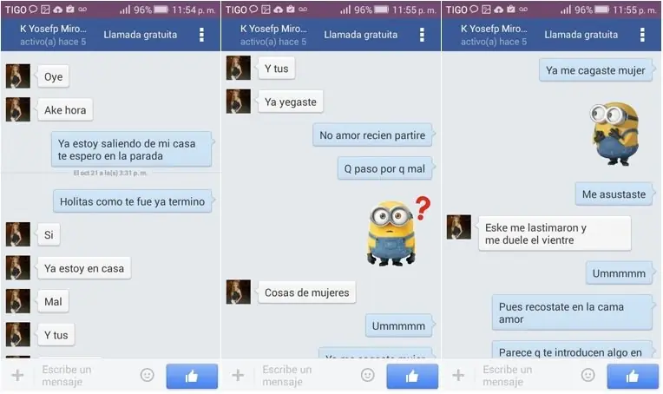This screenshot has height=394, width=663.
Task: Send a thumbs-up like in the left screen
Action: [x=192, y=376]
